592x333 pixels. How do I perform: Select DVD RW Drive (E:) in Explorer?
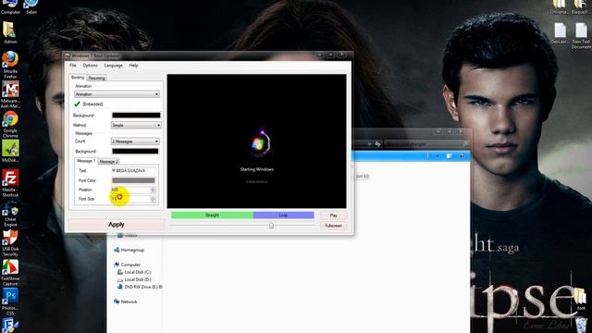coord(140,287)
